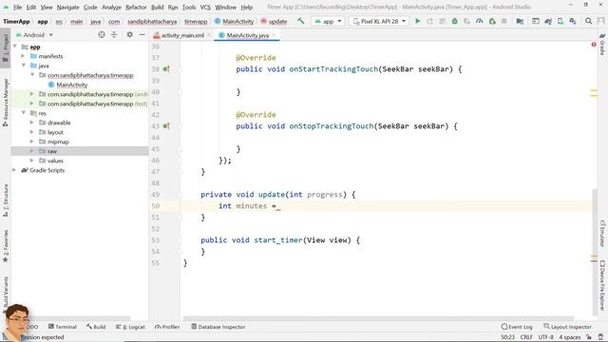This screenshot has width=608, height=342.
Task: Click the Run Anything toolbar icon
Action: point(536,21)
